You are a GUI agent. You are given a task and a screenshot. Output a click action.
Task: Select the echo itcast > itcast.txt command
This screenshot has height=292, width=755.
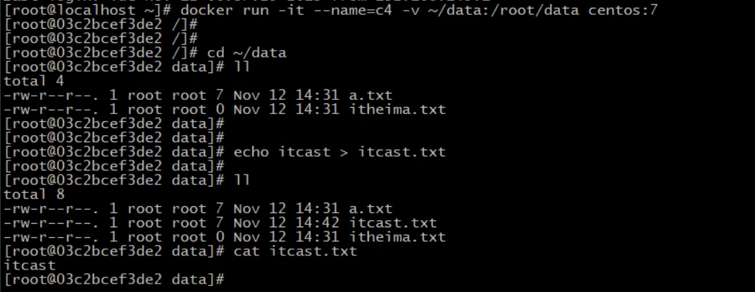pyautogui.click(x=339, y=152)
